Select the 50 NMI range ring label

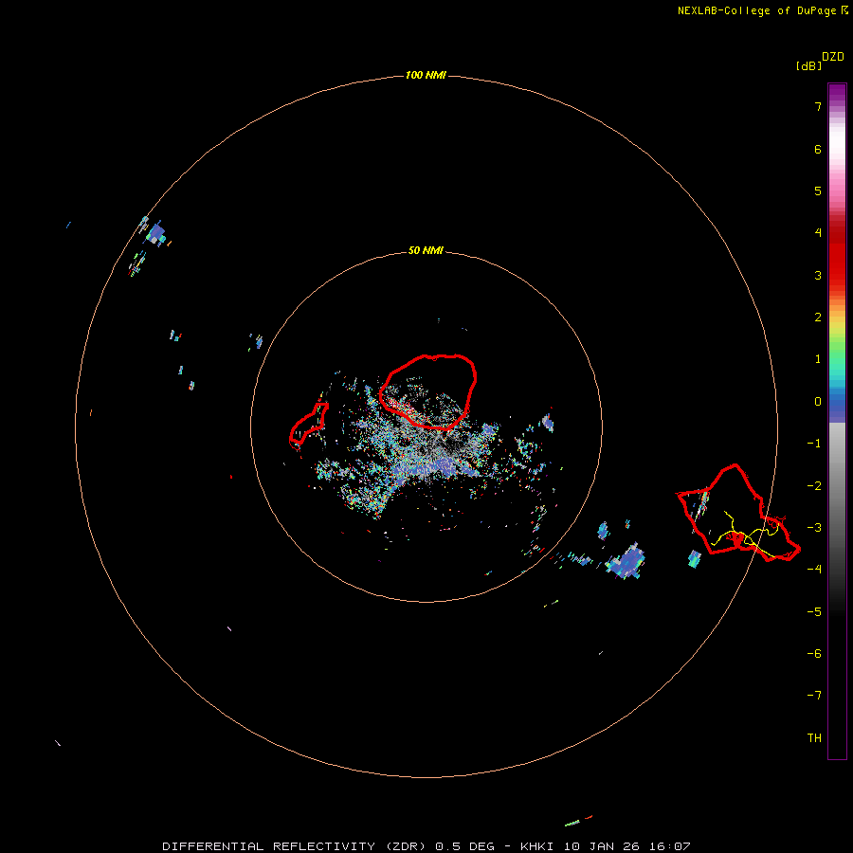[x=426, y=250]
